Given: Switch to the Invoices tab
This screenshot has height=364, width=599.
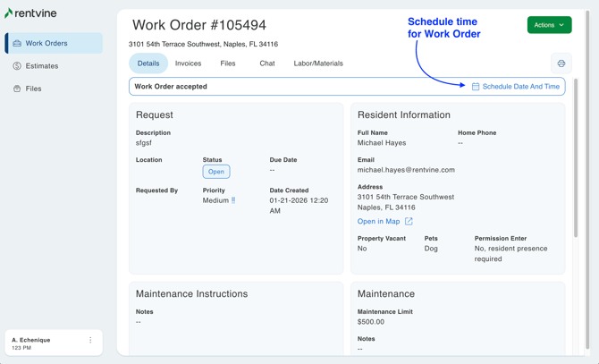Looking at the screenshot, I should click(x=188, y=63).
